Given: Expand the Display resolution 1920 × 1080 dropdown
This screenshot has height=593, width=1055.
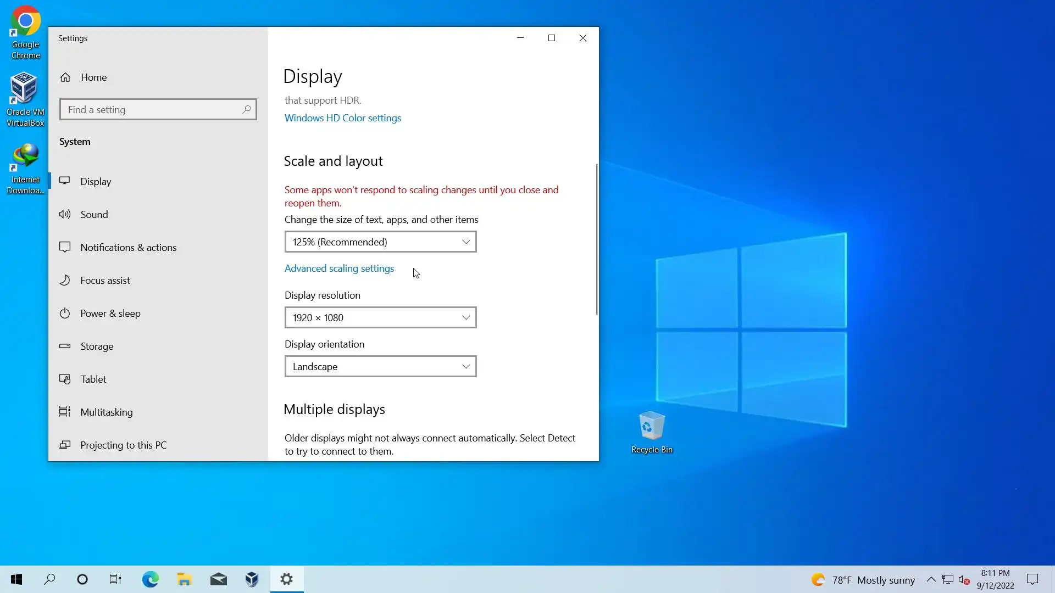Looking at the screenshot, I should coord(380,318).
